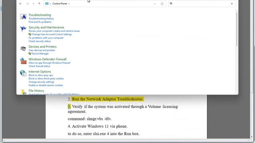Click shield icon beside User Account Control settings
The image size is (255, 143).
tap(30, 35)
